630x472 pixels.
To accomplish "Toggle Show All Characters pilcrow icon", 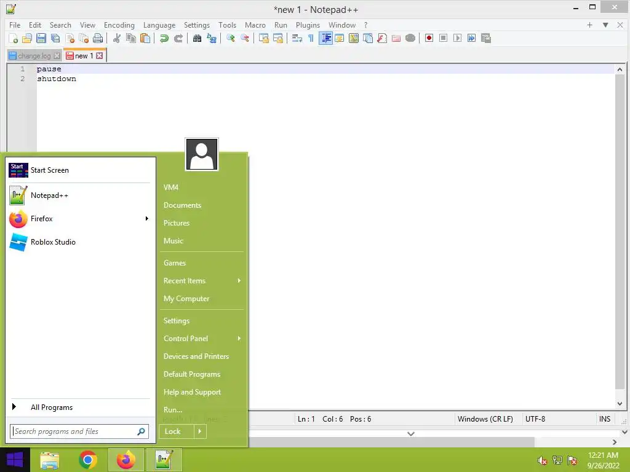I will pyautogui.click(x=311, y=38).
